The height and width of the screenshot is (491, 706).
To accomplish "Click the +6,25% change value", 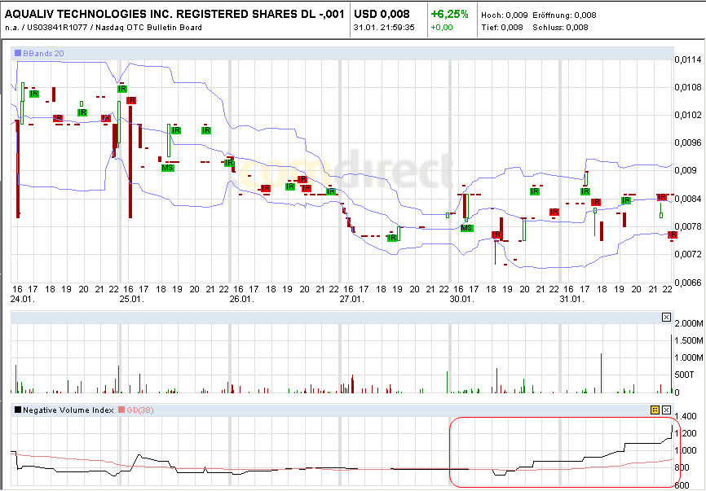I will click(449, 14).
